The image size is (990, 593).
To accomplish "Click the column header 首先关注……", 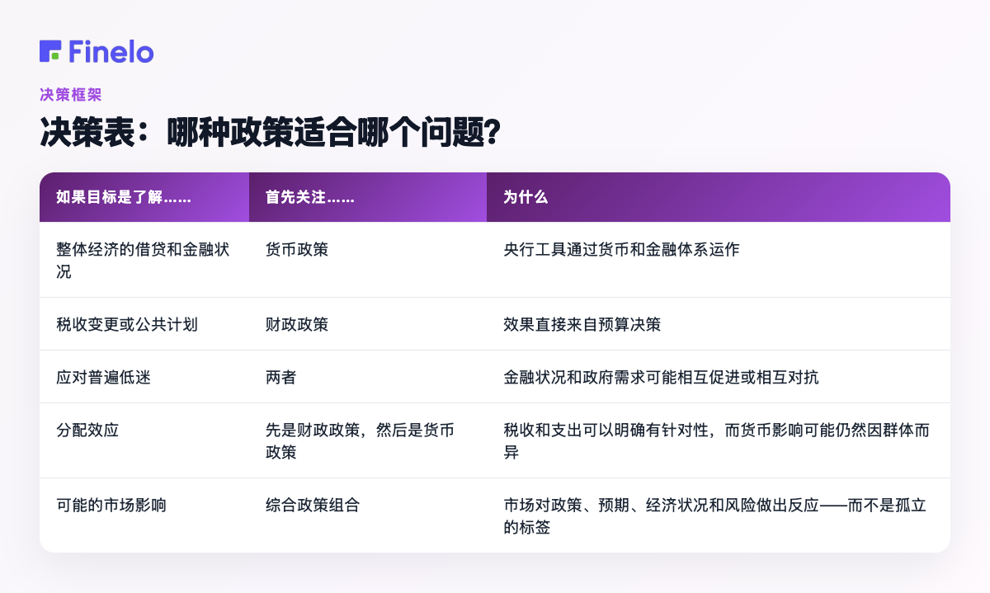I will (x=368, y=197).
